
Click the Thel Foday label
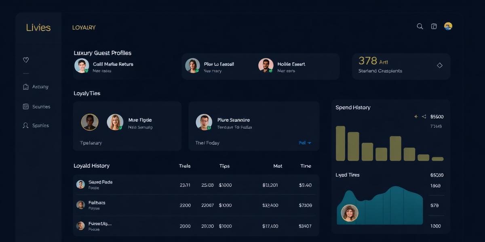207,143
